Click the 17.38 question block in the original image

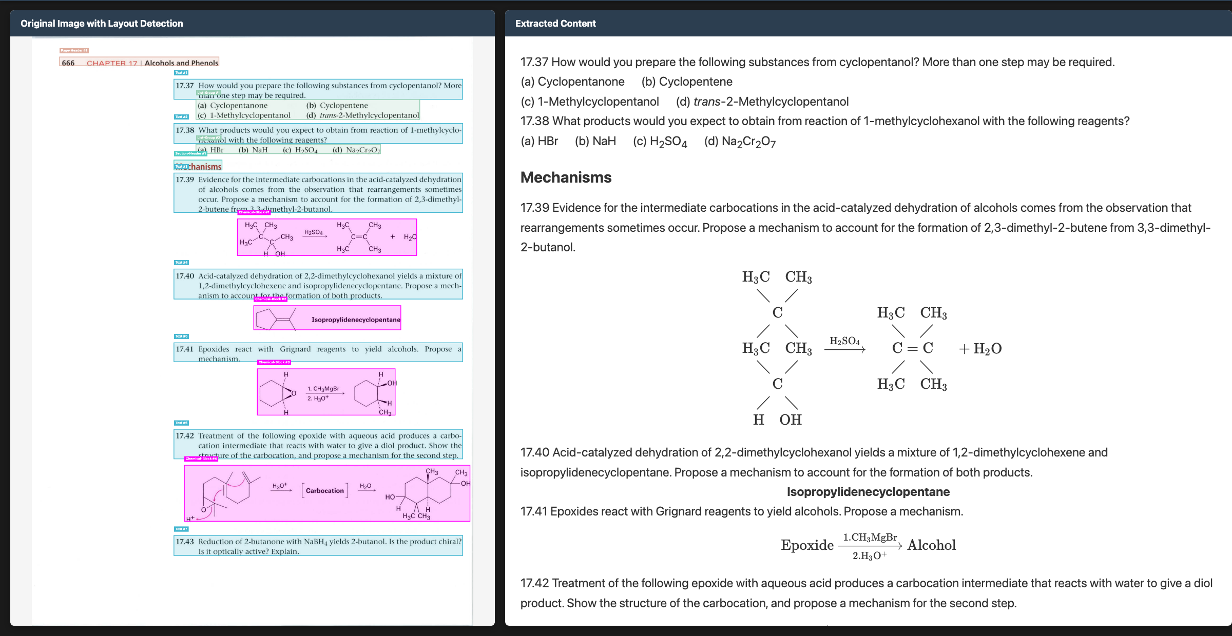(x=318, y=134)
